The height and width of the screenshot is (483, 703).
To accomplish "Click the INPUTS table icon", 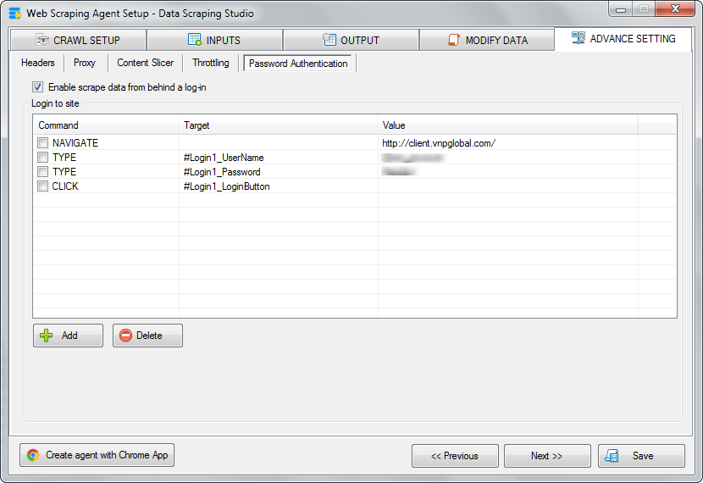I will (x=195, y=40).
